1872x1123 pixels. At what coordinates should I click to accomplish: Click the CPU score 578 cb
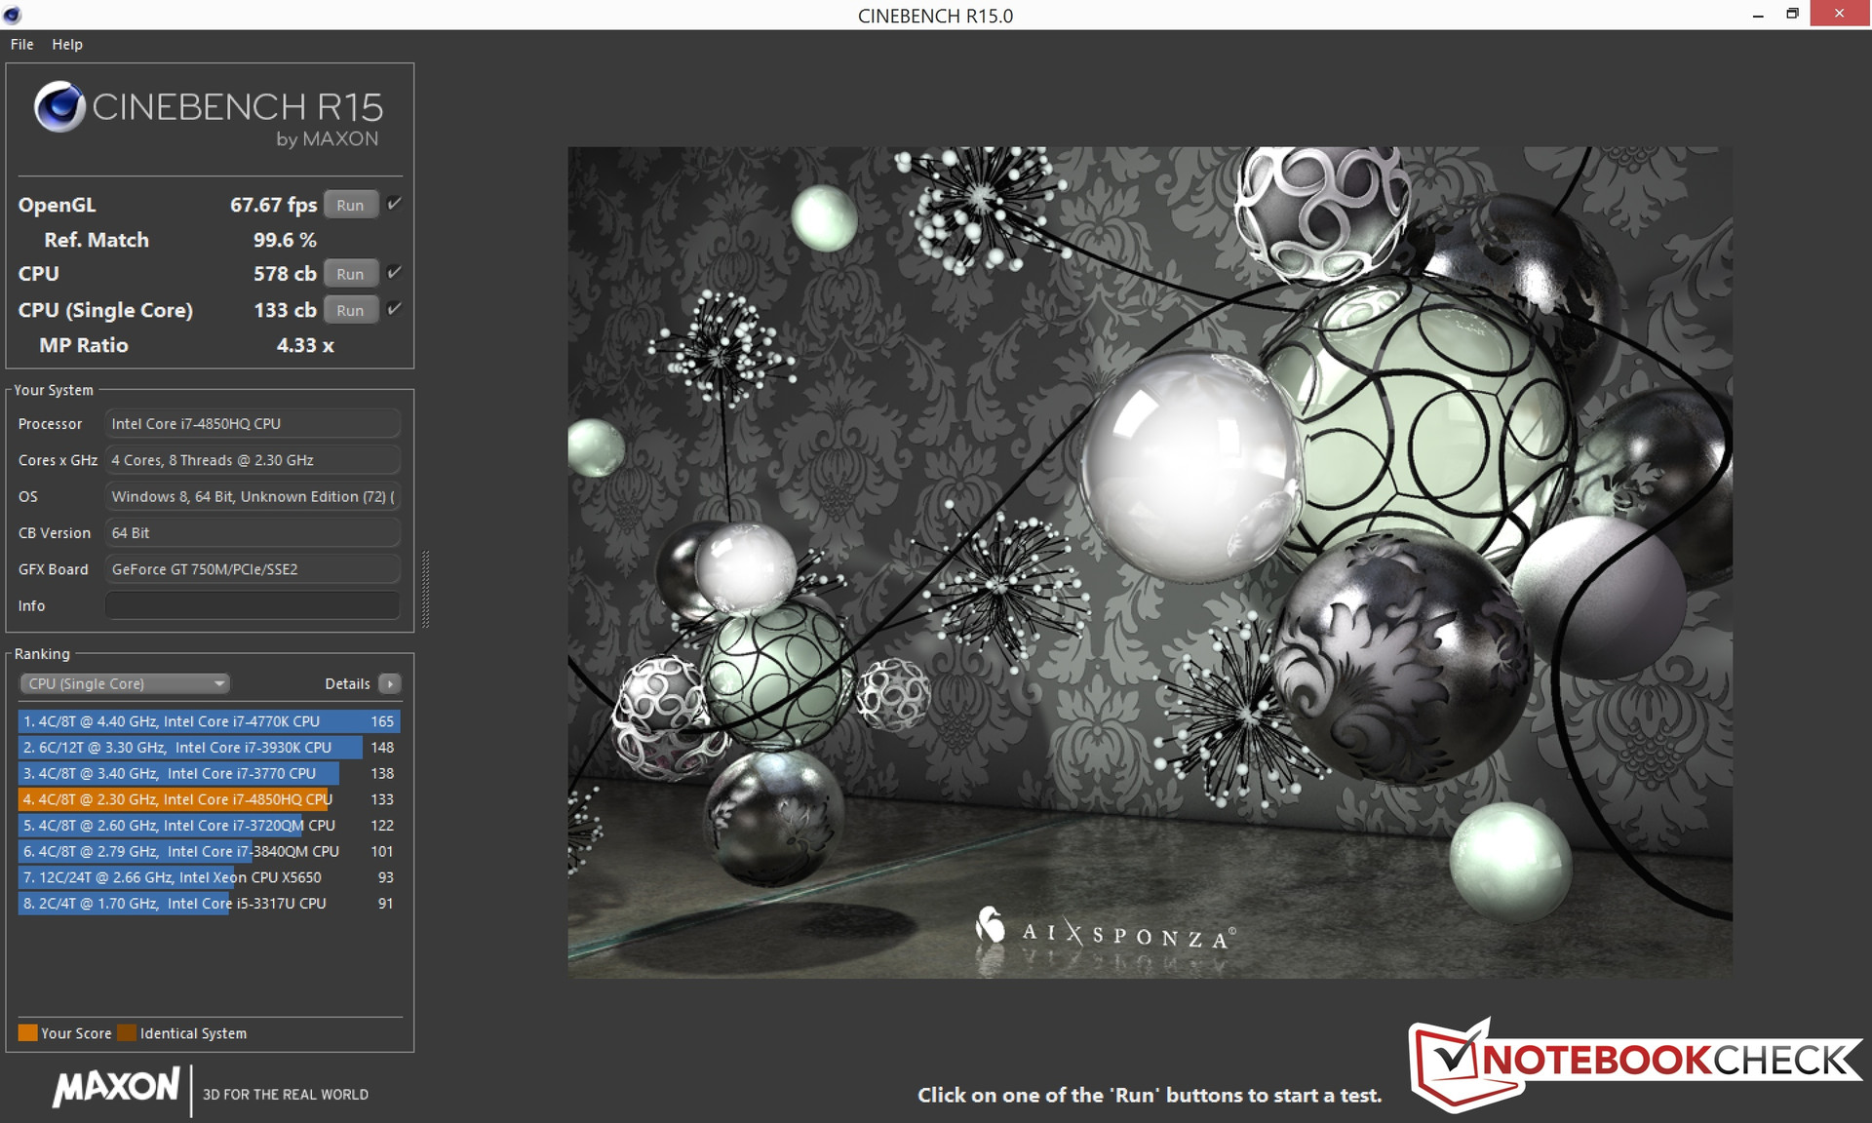pos(285,274)
